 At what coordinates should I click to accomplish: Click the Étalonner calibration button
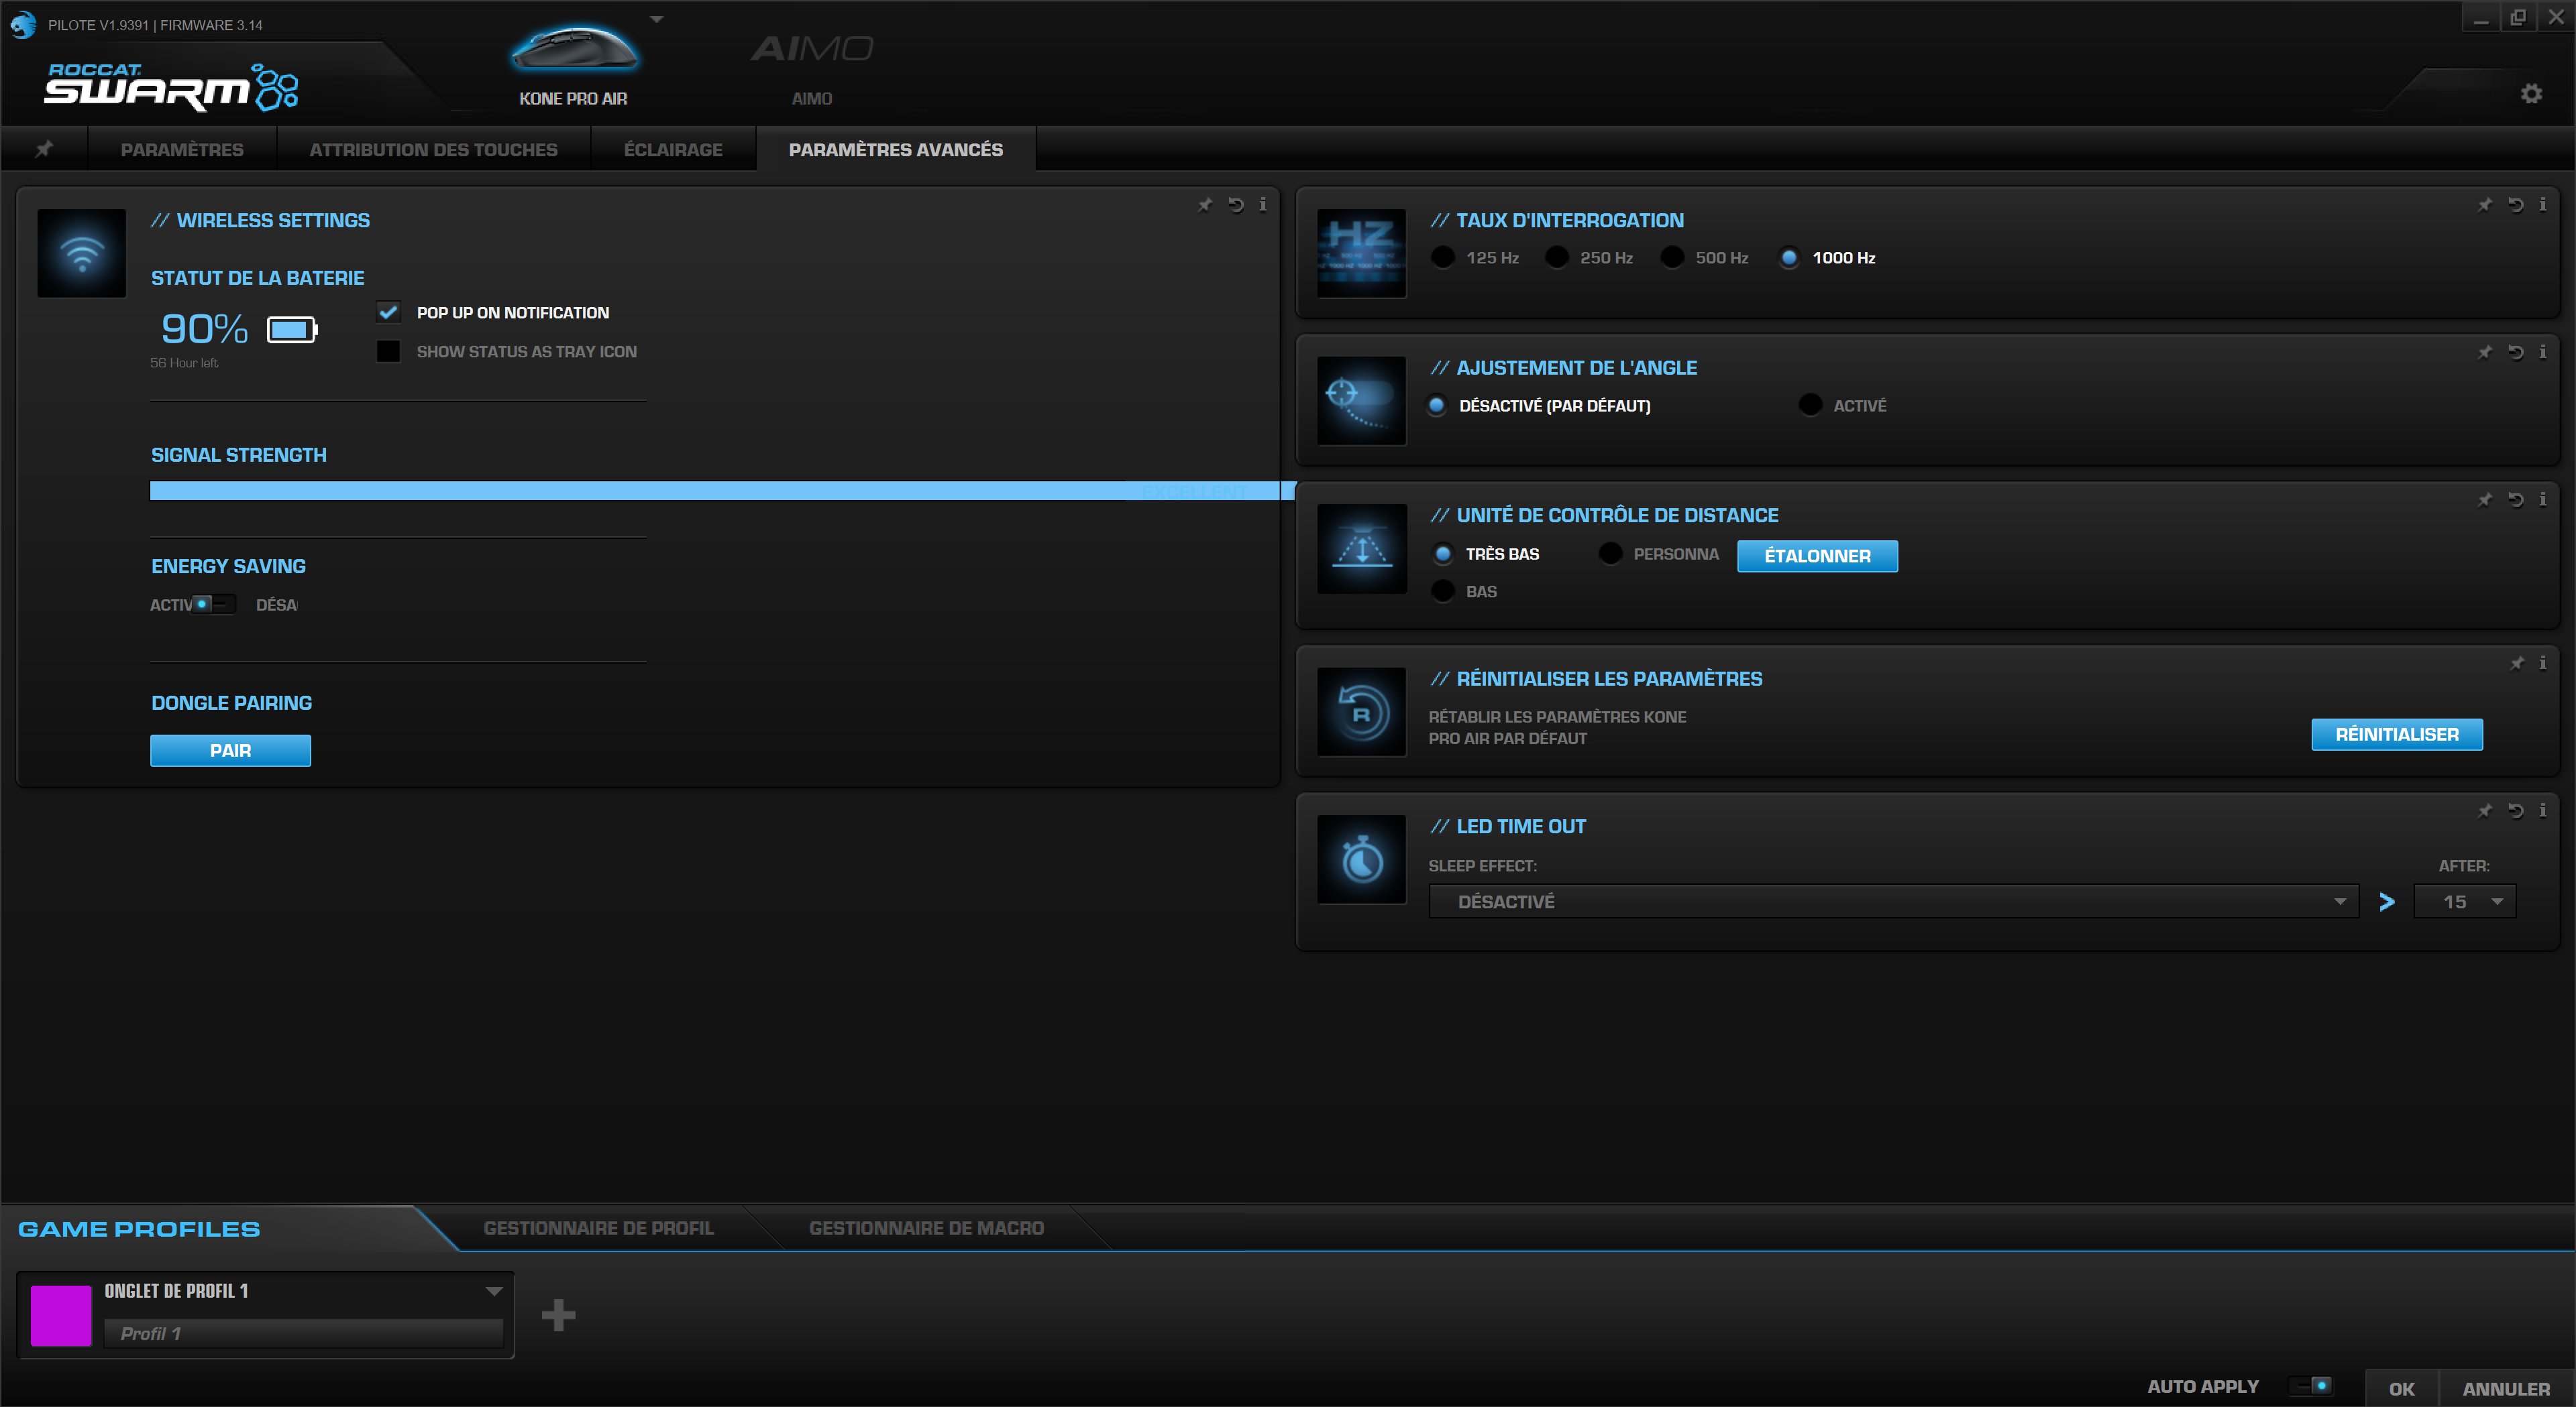pos(1817,556)
